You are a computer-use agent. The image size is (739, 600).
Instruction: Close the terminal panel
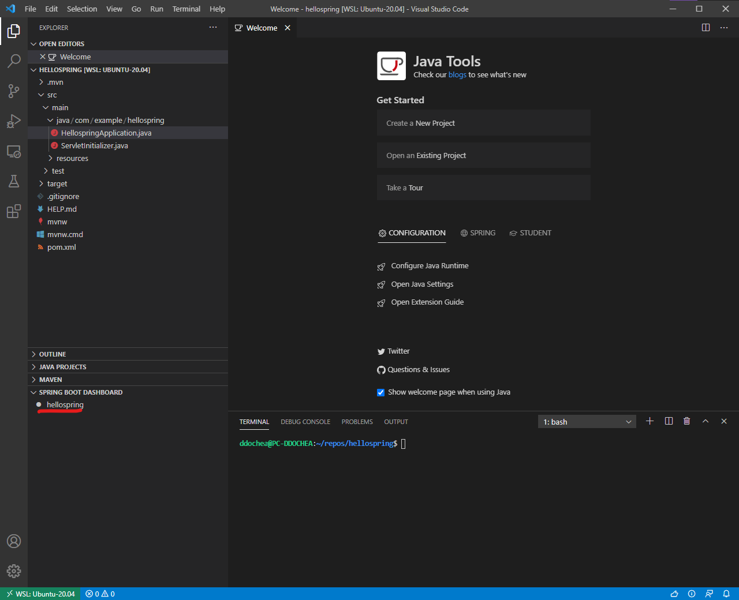(x=724, y=421)
